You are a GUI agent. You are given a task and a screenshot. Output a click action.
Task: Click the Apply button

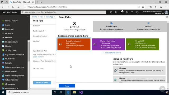pos(67,86)
